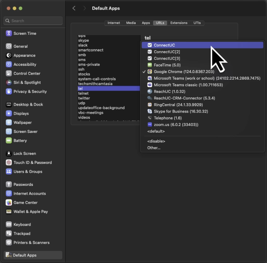Select the URLs tab
Viewport: 267px width, 263px height.
(160, 23)
